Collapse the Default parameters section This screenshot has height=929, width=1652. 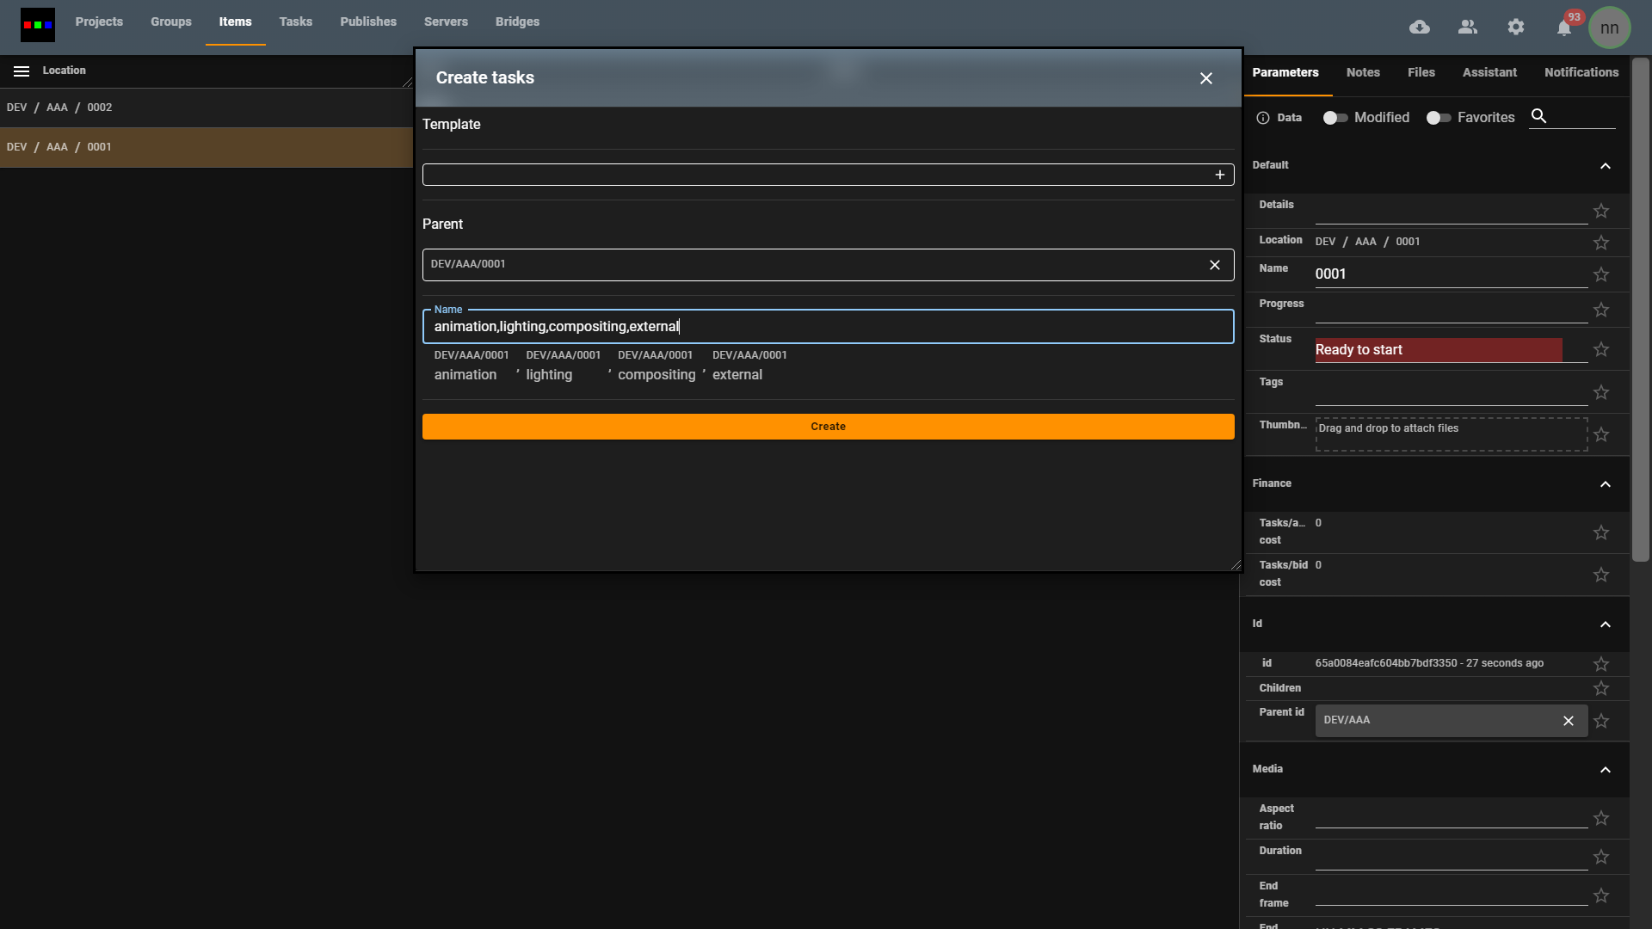[x=1606, y=165]
